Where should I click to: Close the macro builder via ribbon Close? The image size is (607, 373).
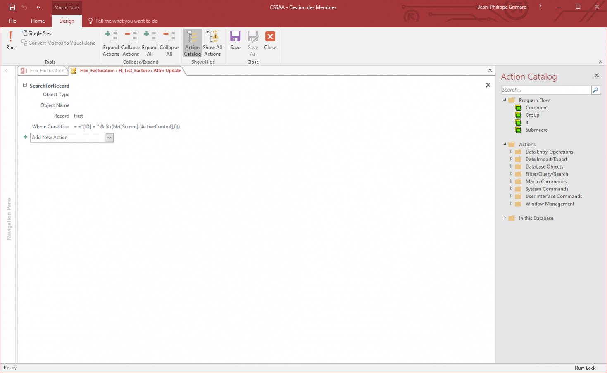pyautogui.click(x=270, y=40)
